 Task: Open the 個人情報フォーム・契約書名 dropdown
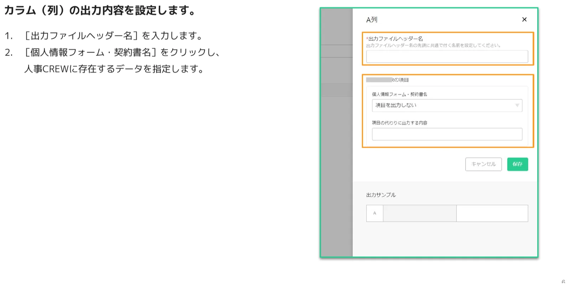[x=447, y=105]
